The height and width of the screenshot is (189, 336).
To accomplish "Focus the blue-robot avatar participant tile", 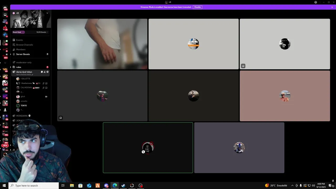I will pos(239,148).
